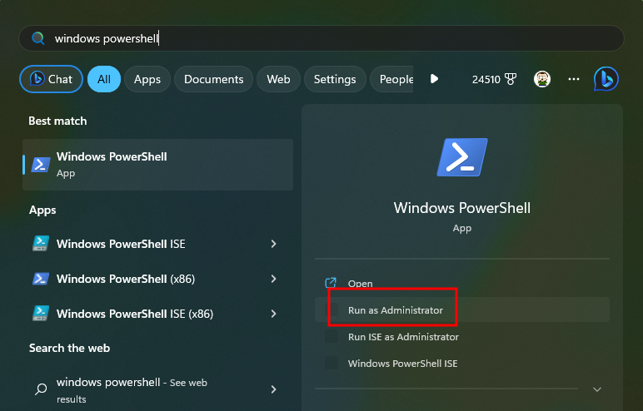This screenshot has height=411, width=643.
Task: Show more filter tabs with the arrow
Action: 434,79
